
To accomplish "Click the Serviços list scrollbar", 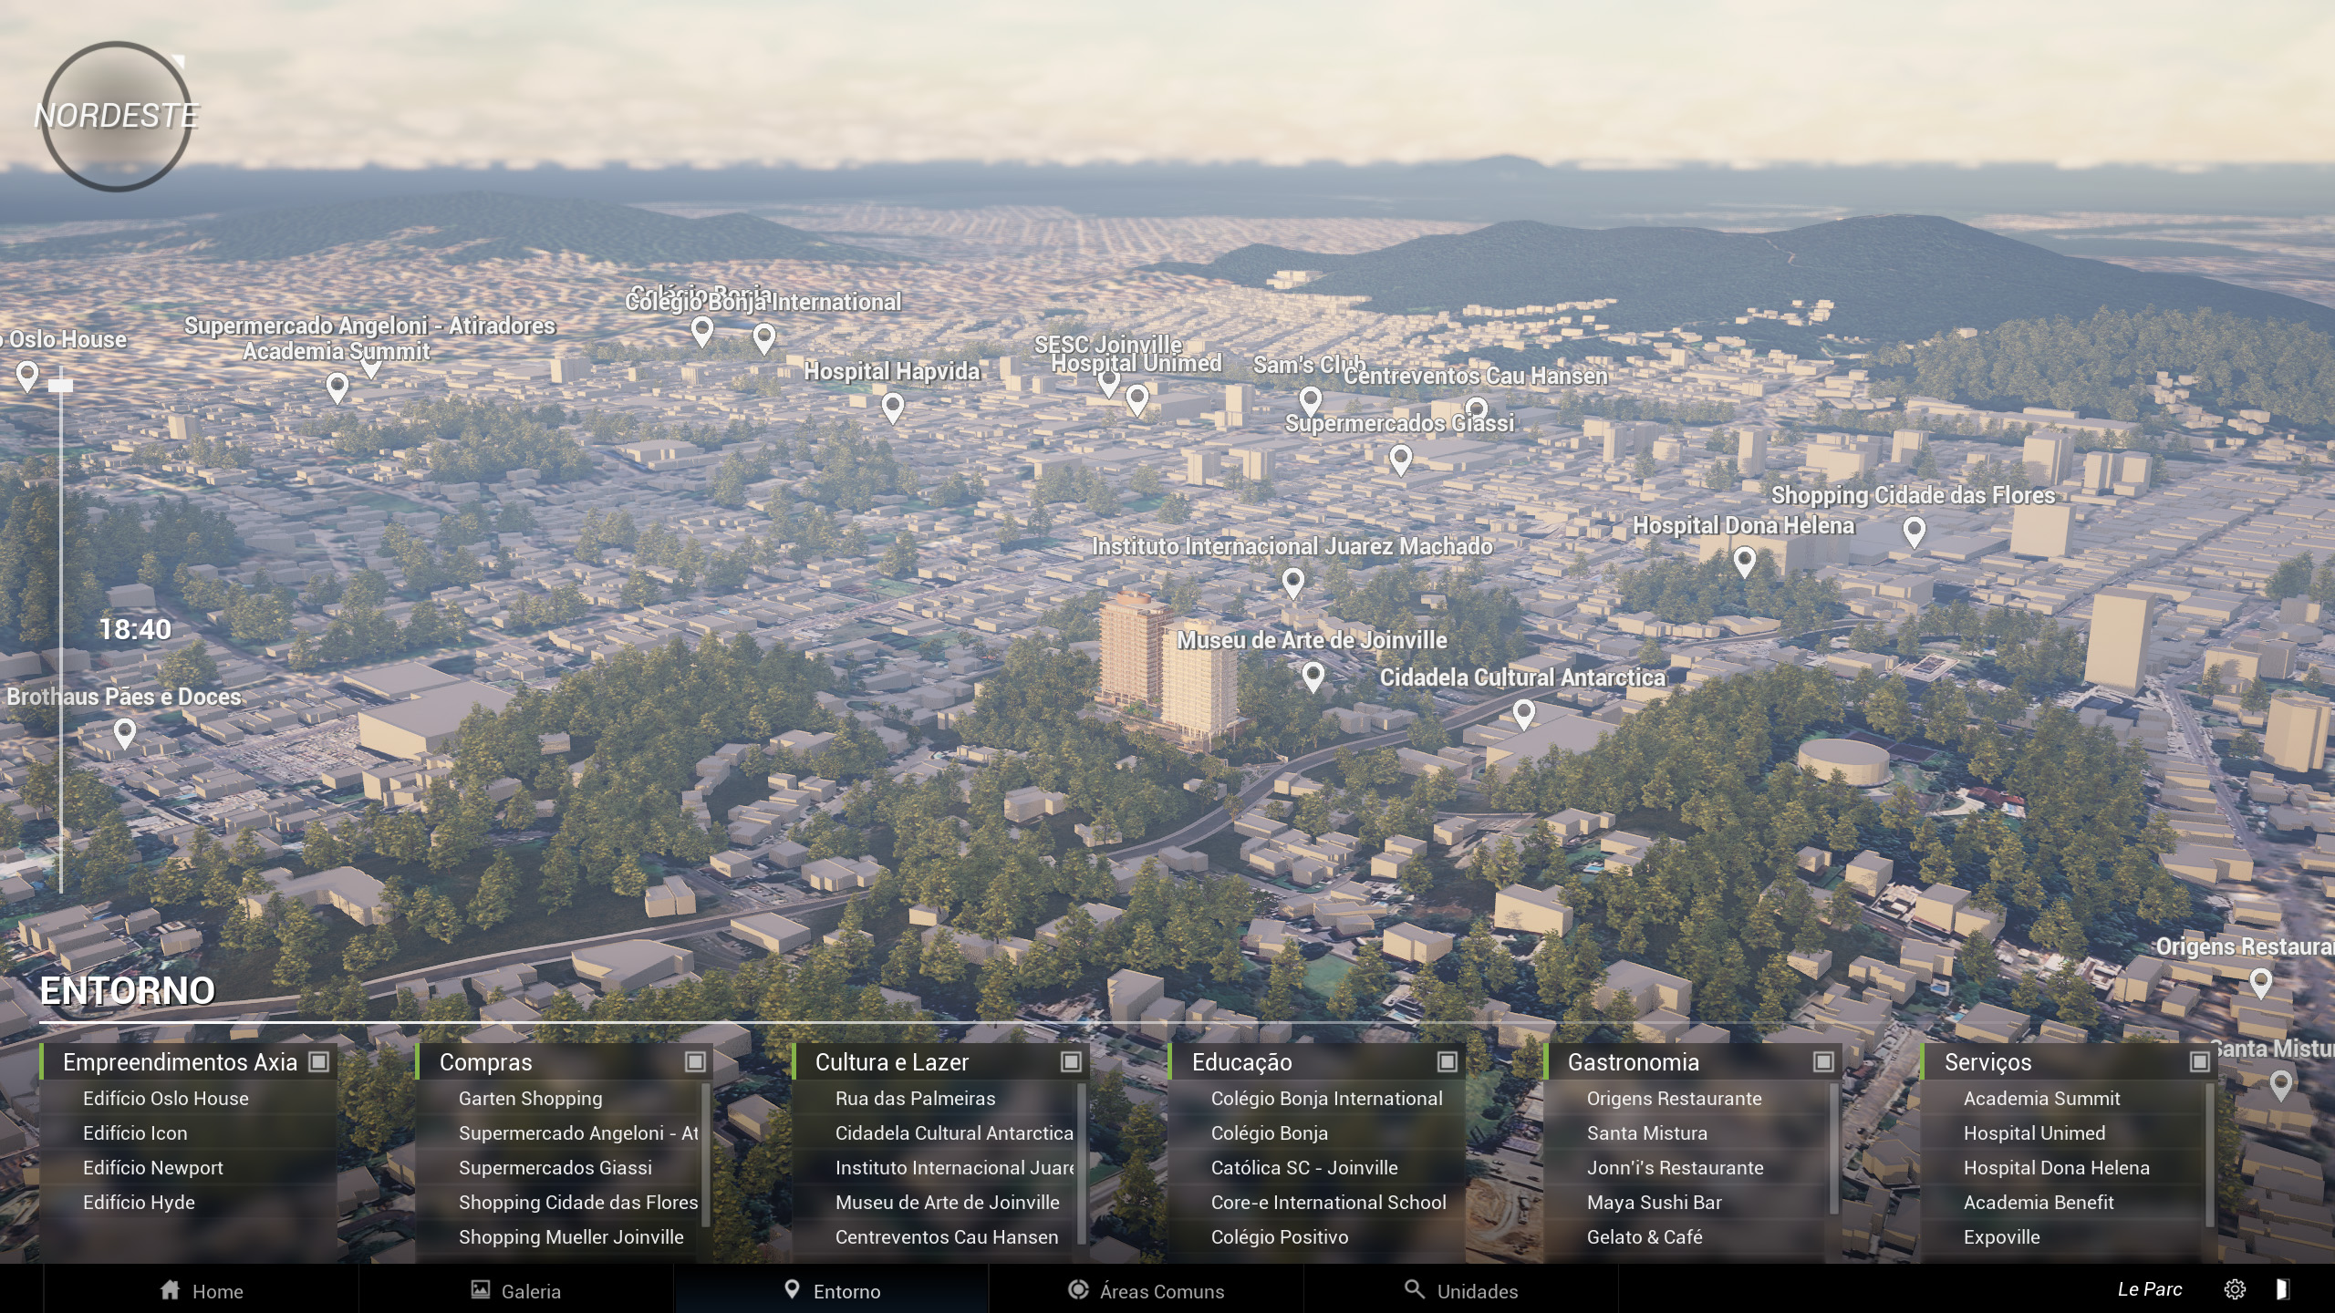I will click(x=2210, y=1155).
